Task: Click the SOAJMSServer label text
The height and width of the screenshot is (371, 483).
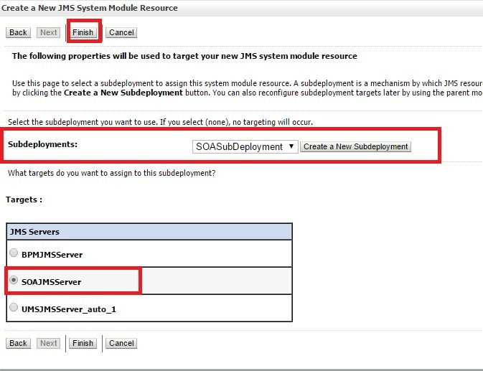Action: click(52, 282)
